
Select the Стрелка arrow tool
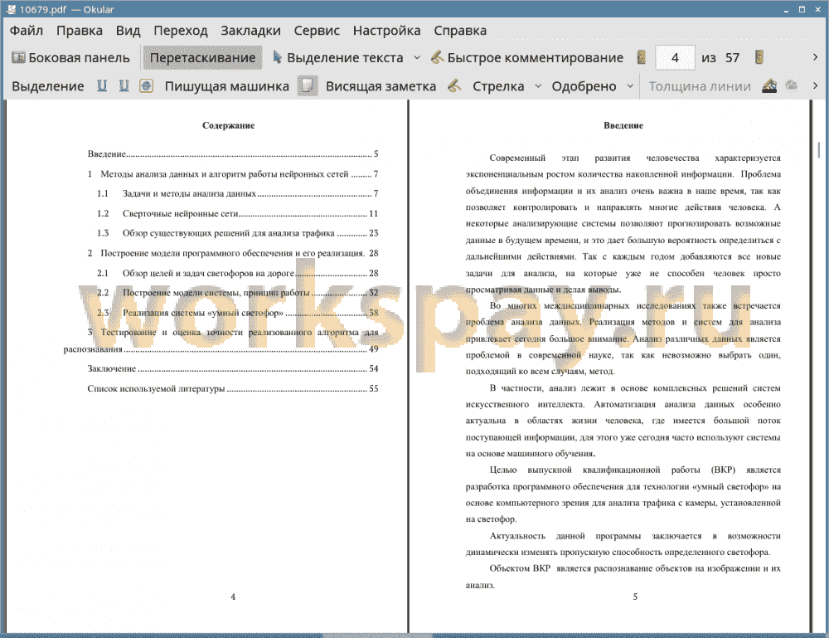click(x=498, y=86)
